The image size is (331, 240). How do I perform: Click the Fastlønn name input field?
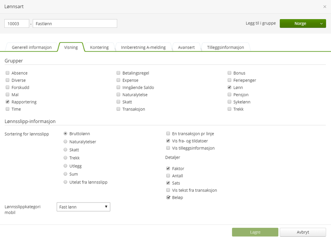coord(75,23)
